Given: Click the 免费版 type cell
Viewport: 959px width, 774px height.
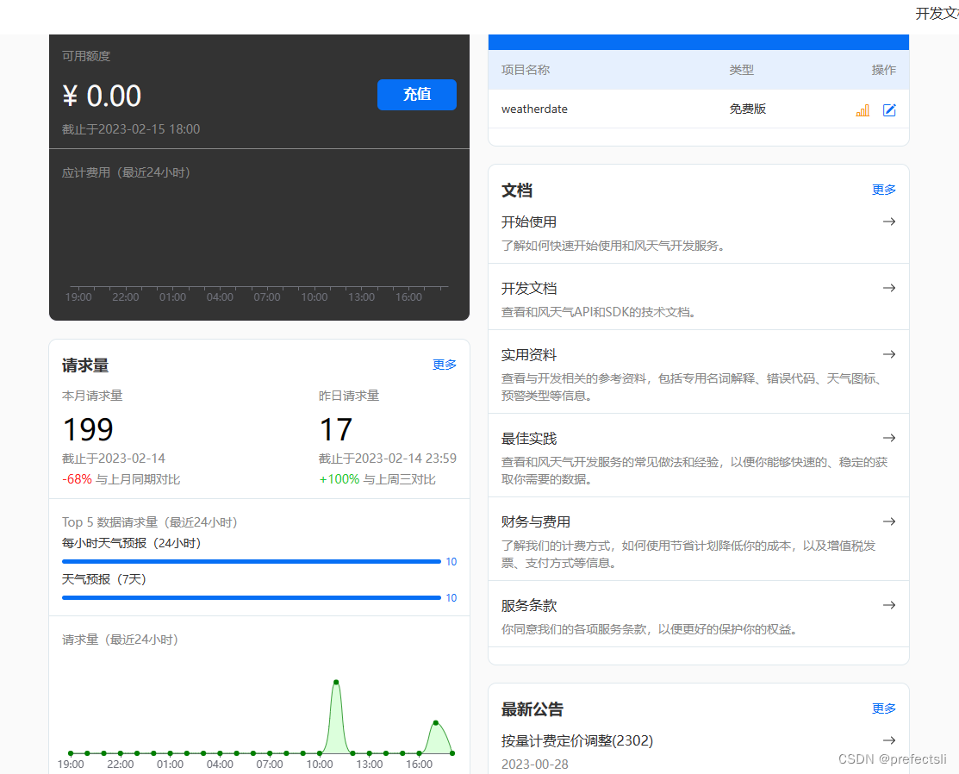Looking at the screenshot, I should (747, 109).
